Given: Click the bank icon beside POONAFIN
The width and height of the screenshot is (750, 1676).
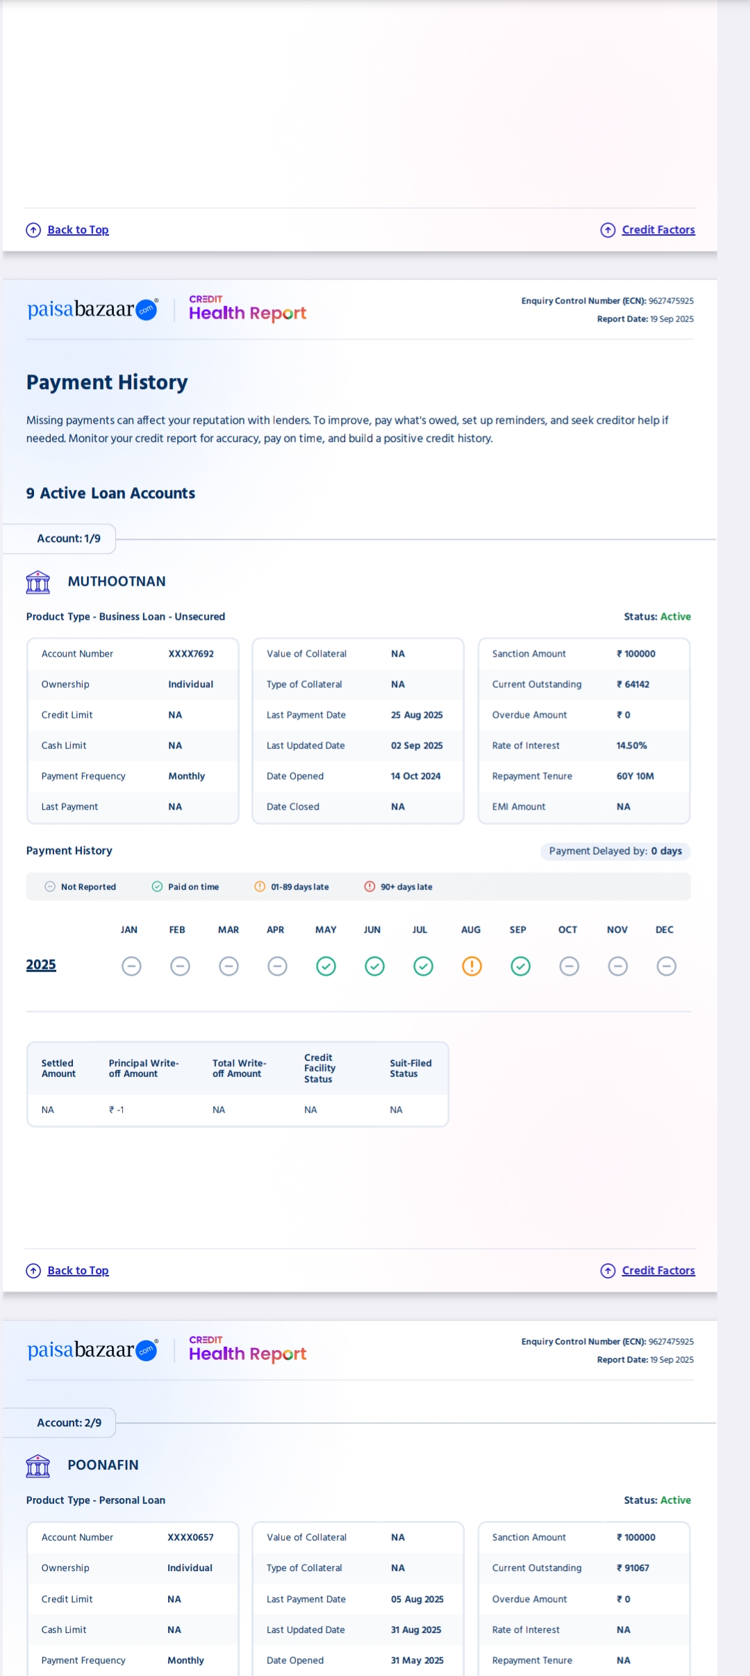Looking at the screenshot, I should click(x=38, y=1465).
